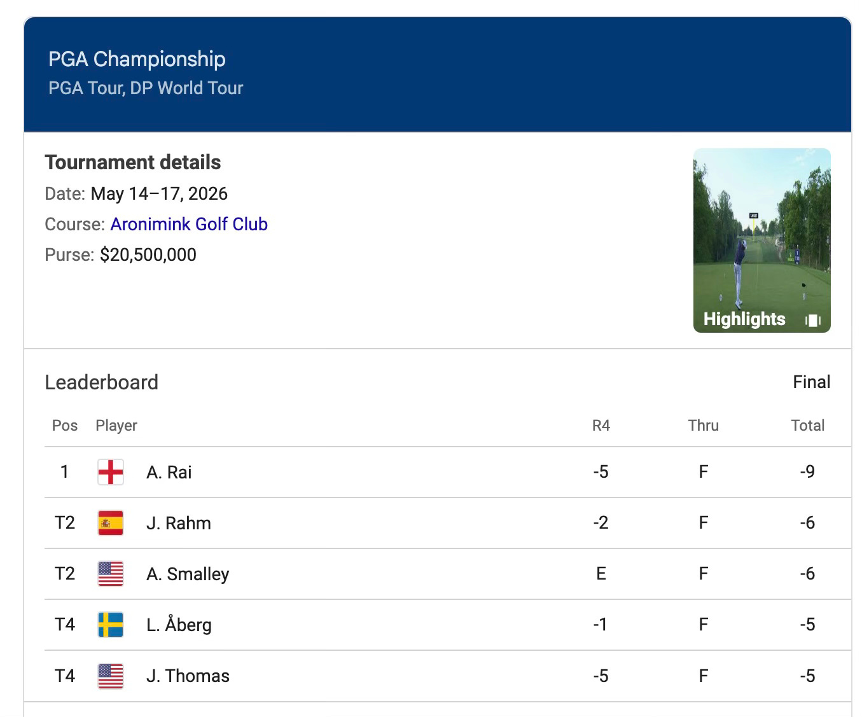
Task: Select the PGA Championship header title
Action: tap(137, 59)
